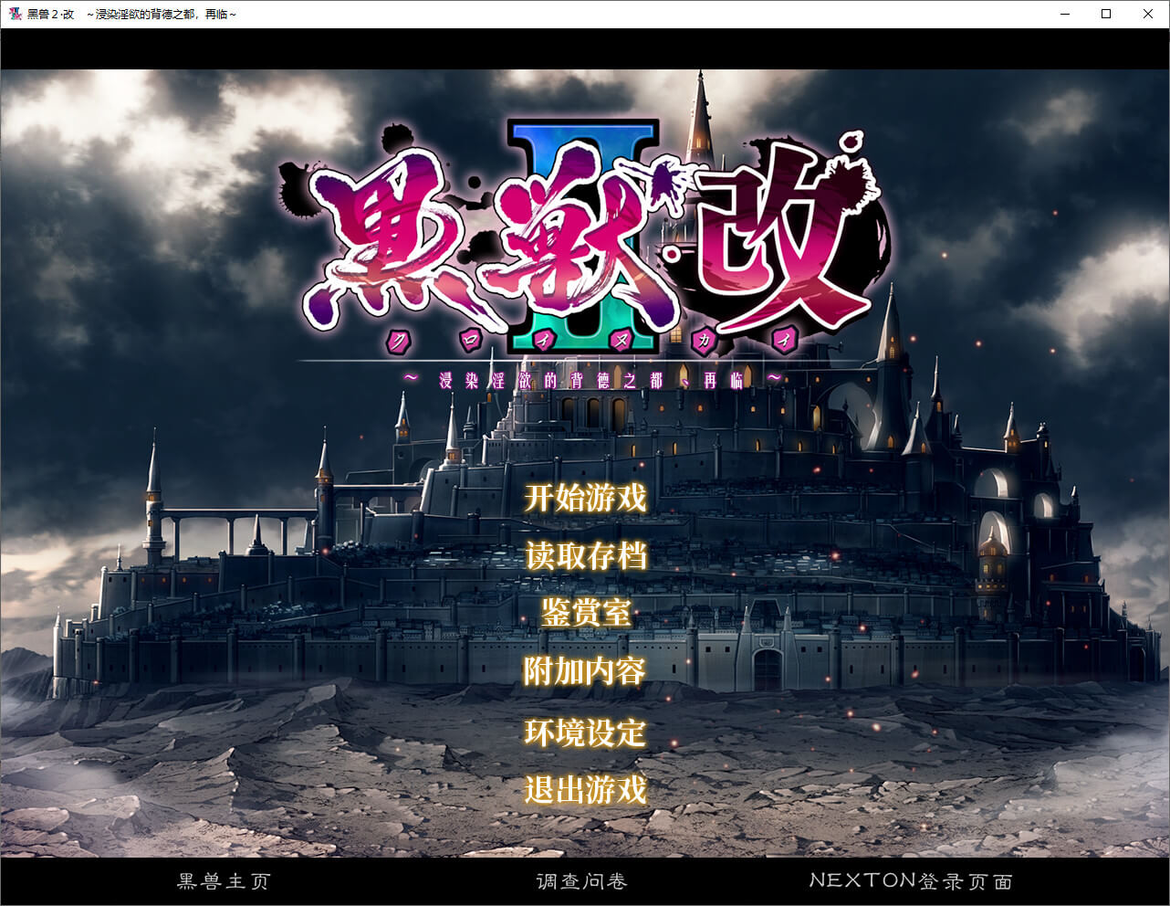Open 环境设定 settings
Image resolution: width=1170 pixels, height=906 pixels.
(x=585, y=732)
